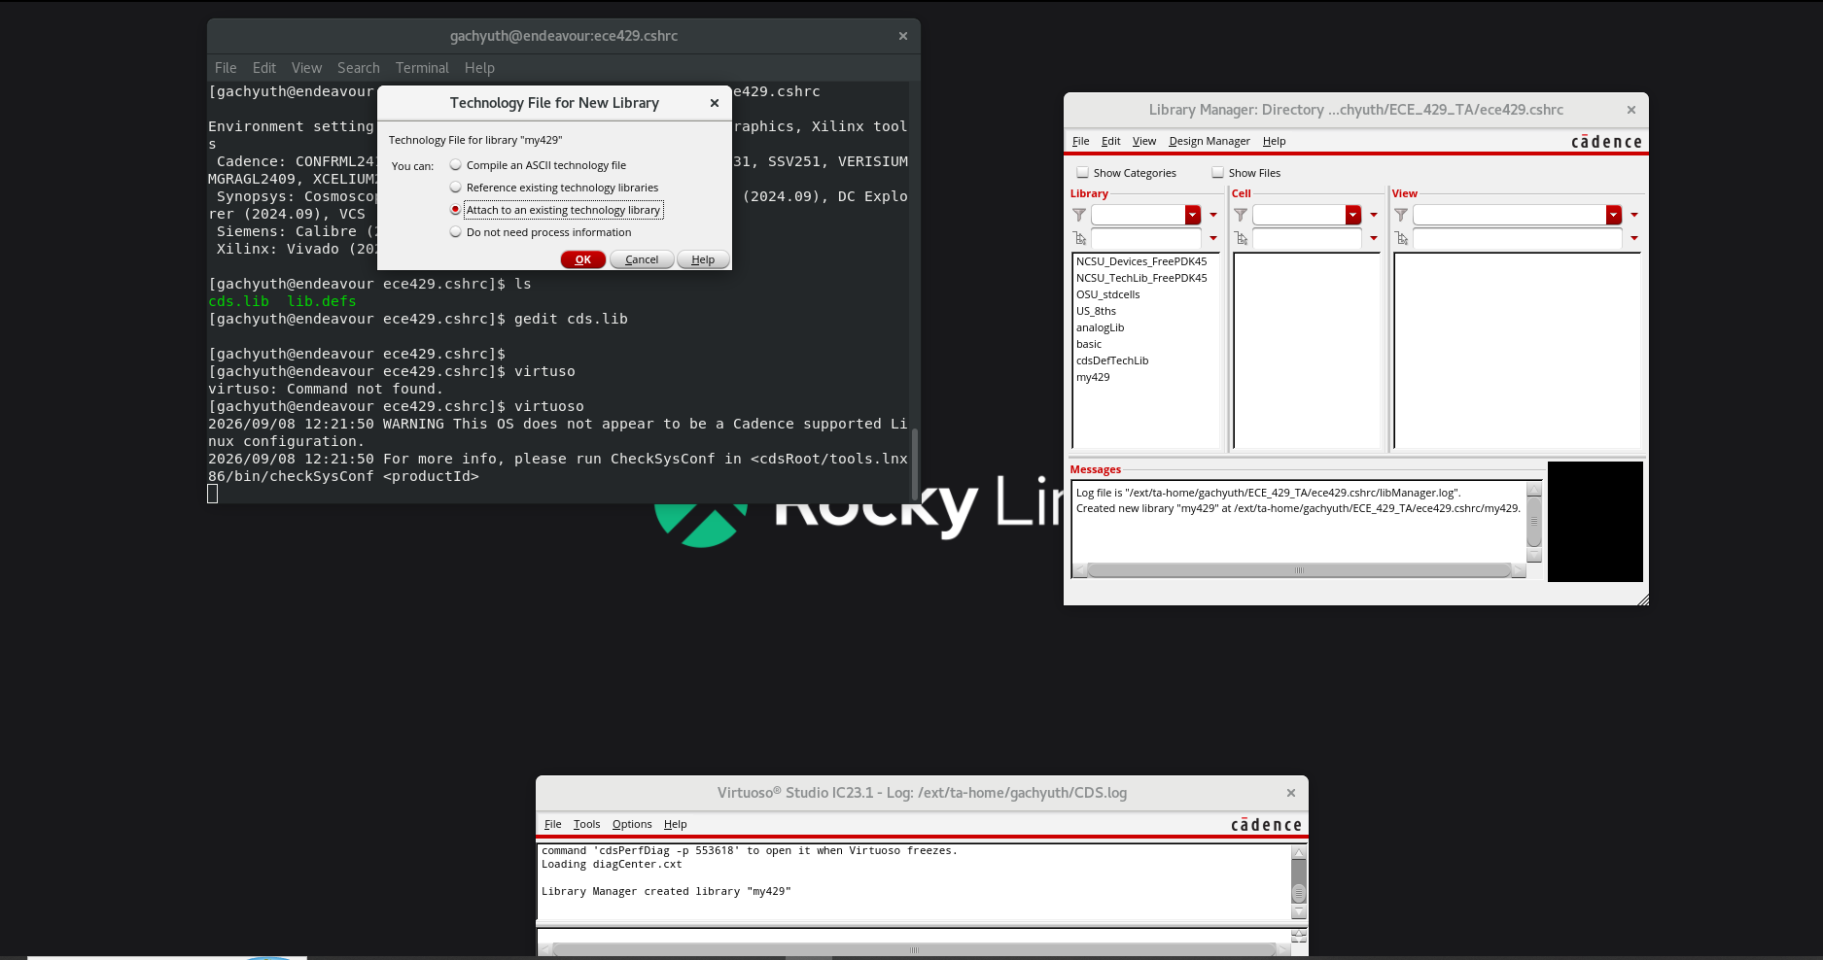Image resolution: width=1823 pixels, height=960 pixels.
Task: Click the Messages scroll right arrow
Action: pyautogui.click(x=1519, y=570)
